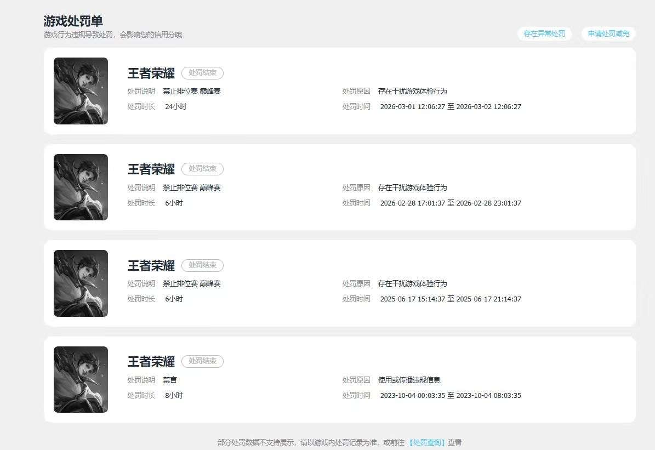Open hero thumbnail of the 24小时 penalty card
This screenshot has height=450, width=655.
81,90
